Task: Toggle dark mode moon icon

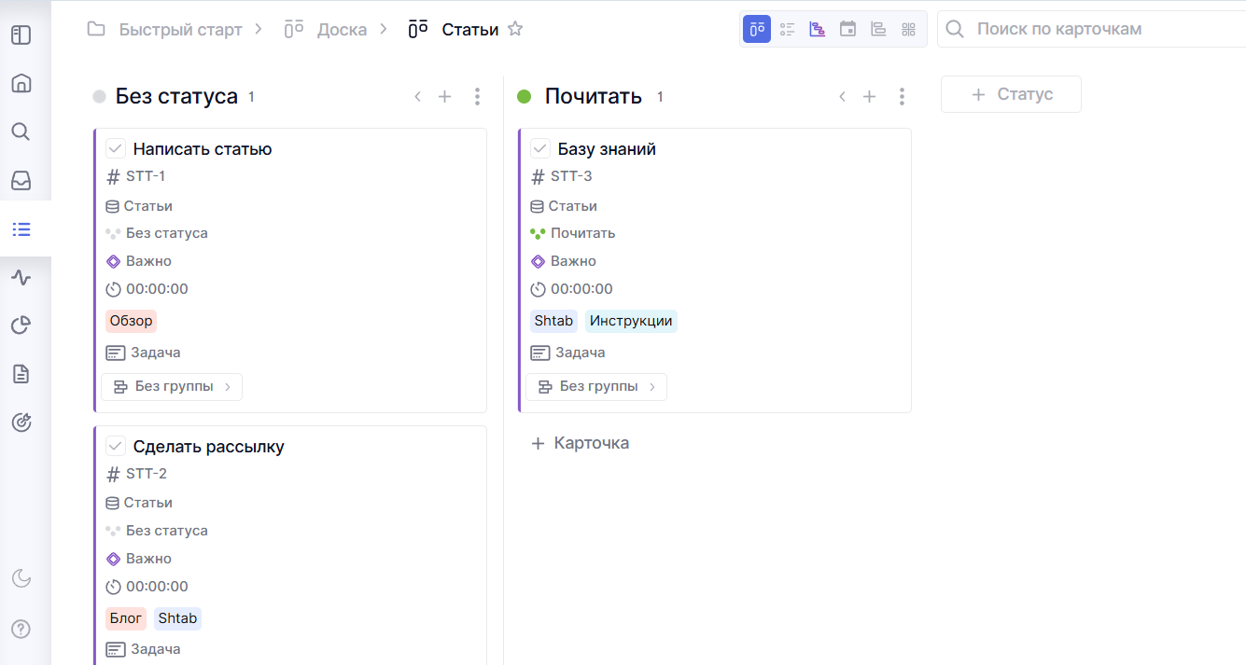Action: (21, 578)
